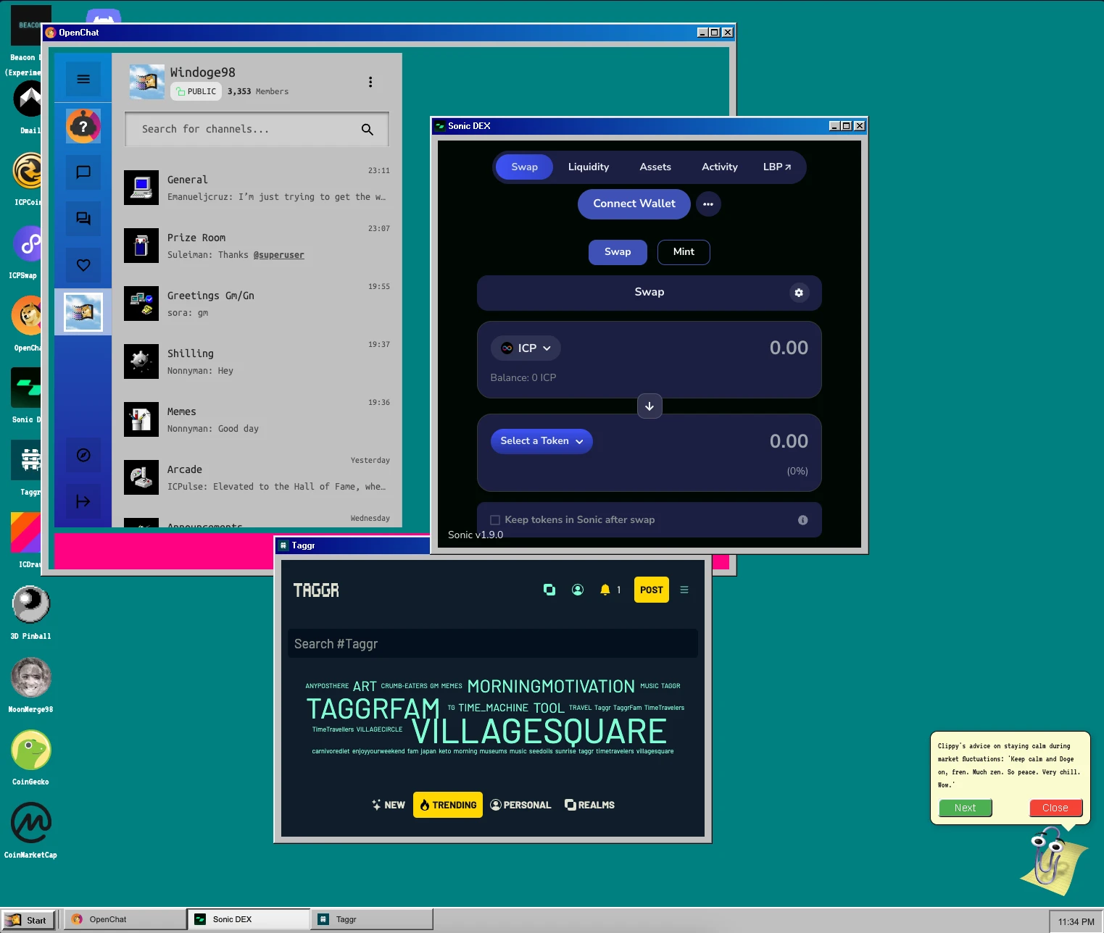Open direct chats icon in OpenChat sidebar

[x=83, y=172]
